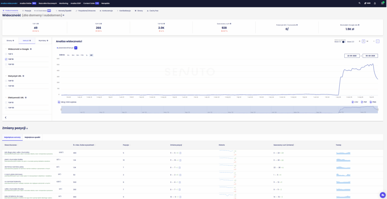This screenshot has height=199, width=387.
Task: Add a domain with the plus button next to pizzeriabrothers.pl
Action: (x=76, y=48)
